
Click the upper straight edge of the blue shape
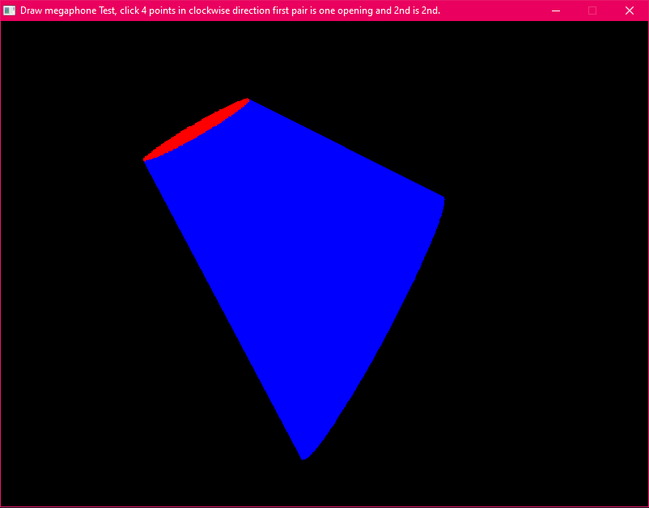tap(346, 149)
